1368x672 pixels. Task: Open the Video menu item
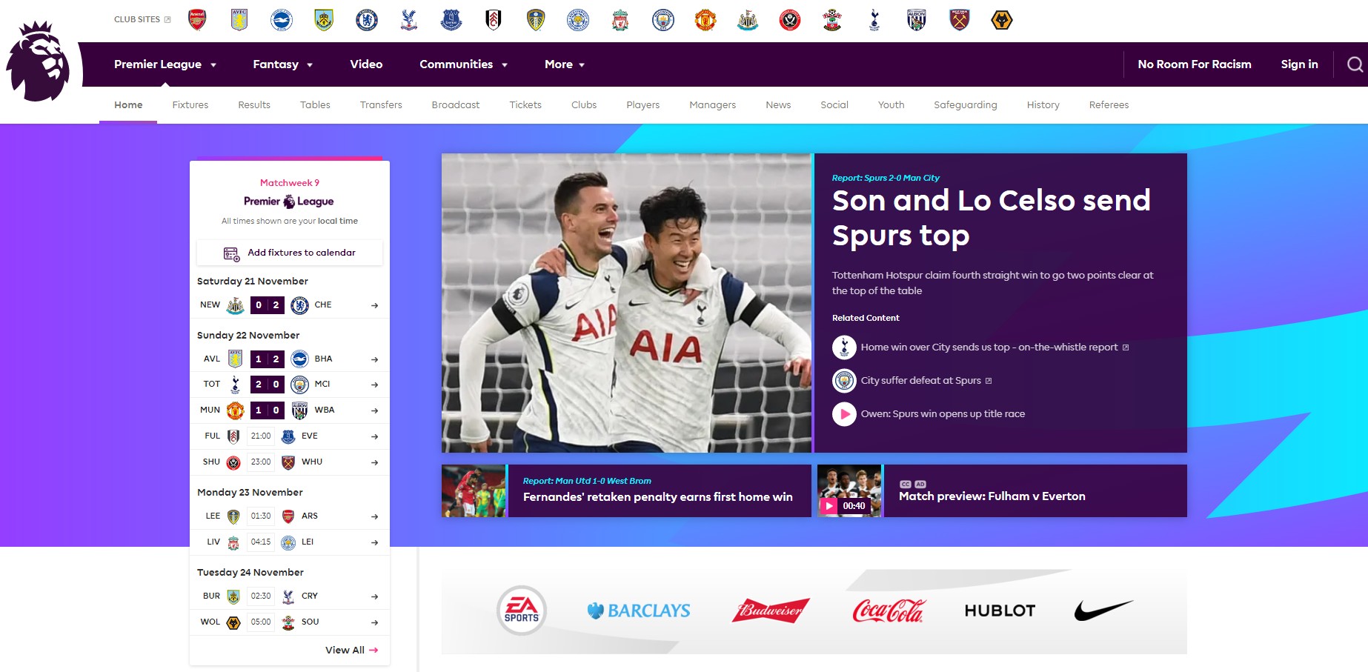(x=366, y=64)
